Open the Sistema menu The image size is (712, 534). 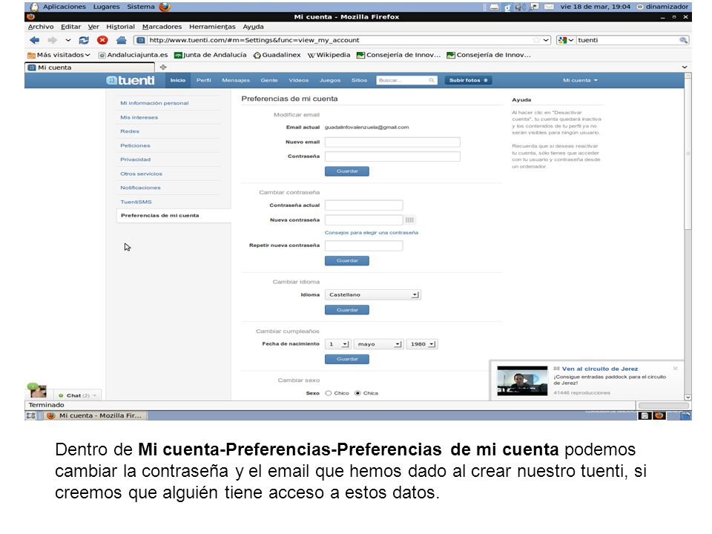tap(140, 7)
